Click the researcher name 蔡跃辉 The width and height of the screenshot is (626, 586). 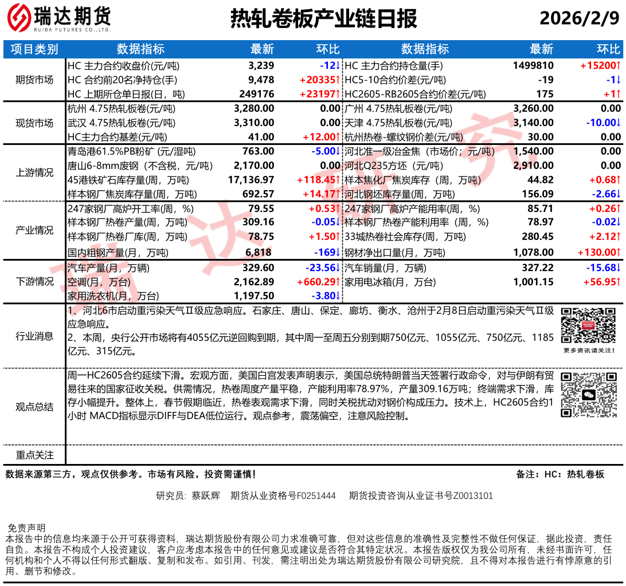pyautogui.click(x=206, y=495)
